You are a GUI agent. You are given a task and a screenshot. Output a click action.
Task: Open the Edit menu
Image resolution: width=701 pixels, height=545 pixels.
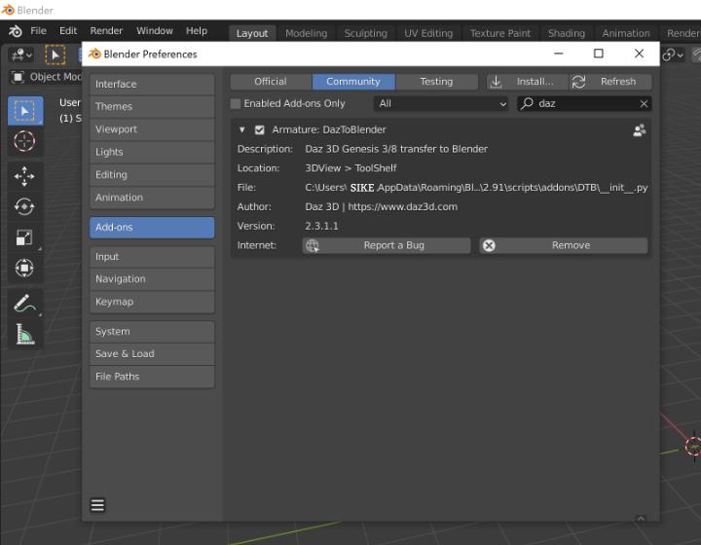(68, 31)
